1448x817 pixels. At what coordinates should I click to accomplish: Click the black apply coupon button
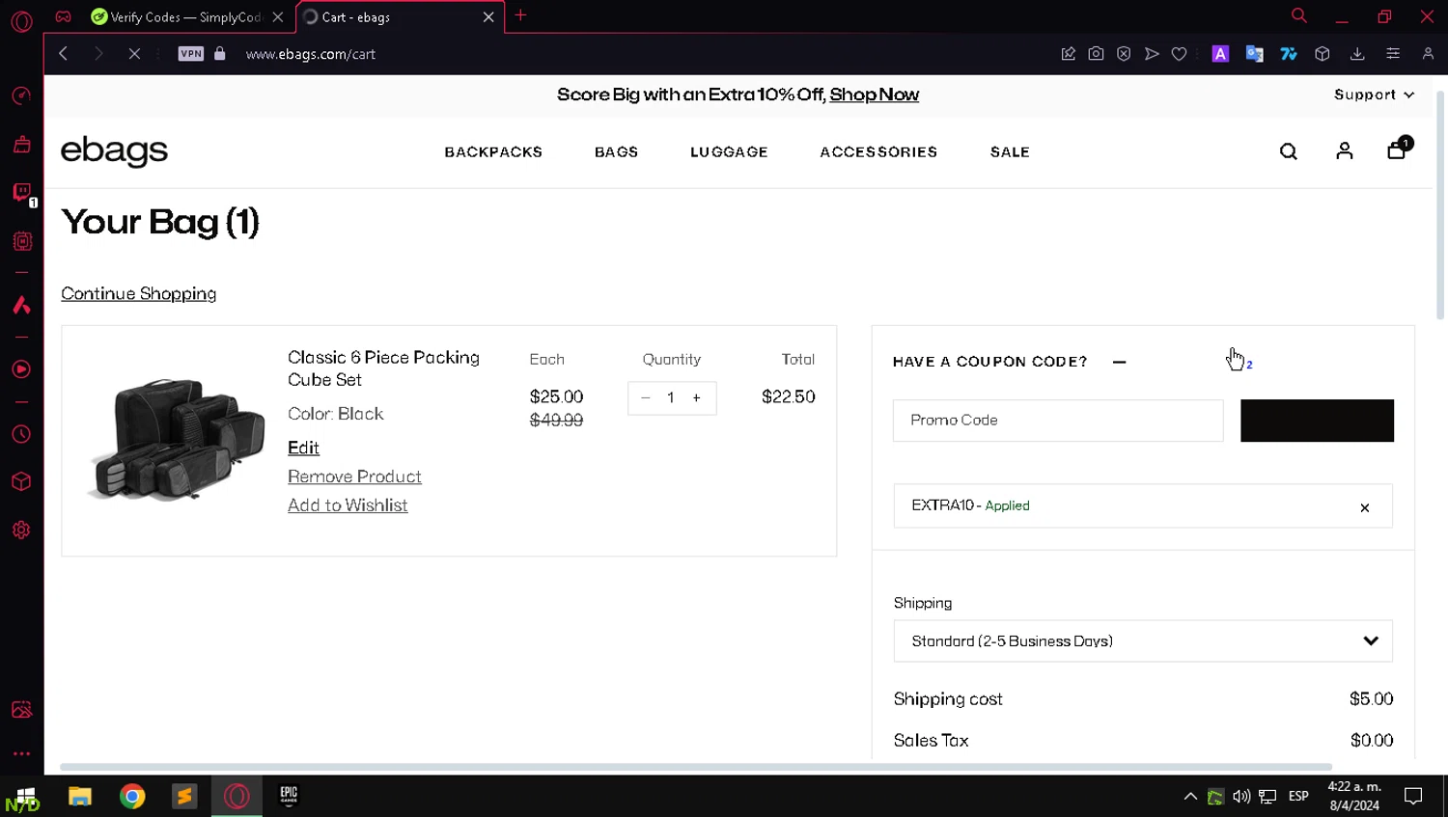click(x=1317, y=421)
